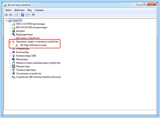Expand DVD и CD-ROM дисководы node
Image resolution: width=160 pixels, height=118 pixels.
(x=10, y=24)
